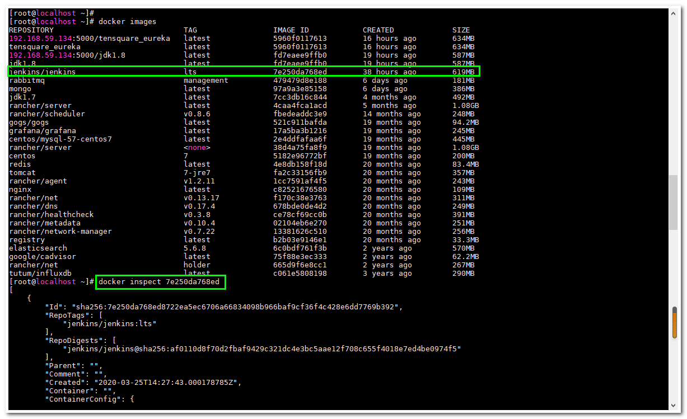Click centos/mysql-57-centos7 repository name
This screenshot has width=687, height=419.
pyautogui.click(x=60, y=139)
